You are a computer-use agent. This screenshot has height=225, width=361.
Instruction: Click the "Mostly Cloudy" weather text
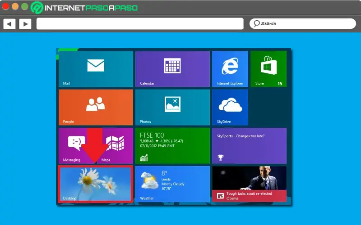173,184
